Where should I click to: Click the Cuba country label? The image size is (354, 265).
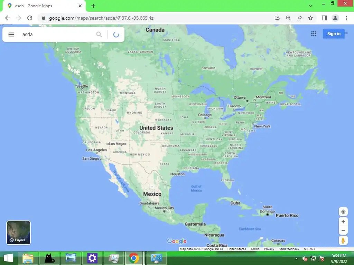[x=235, y=203]
